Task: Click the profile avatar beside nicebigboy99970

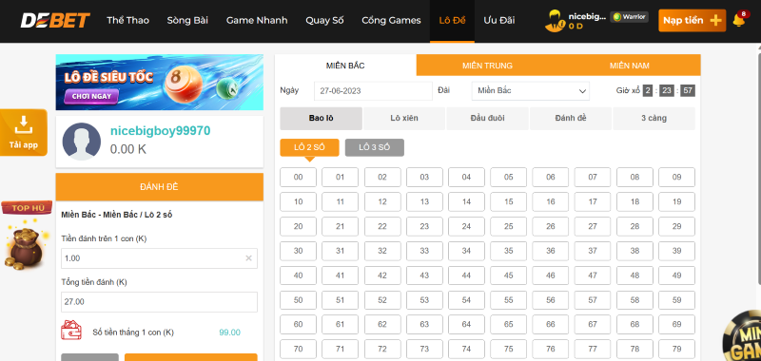Action: pyautogui.click(x=82, y=142)
